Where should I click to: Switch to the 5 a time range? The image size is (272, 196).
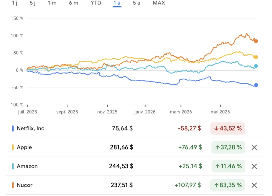coord(137,3)
